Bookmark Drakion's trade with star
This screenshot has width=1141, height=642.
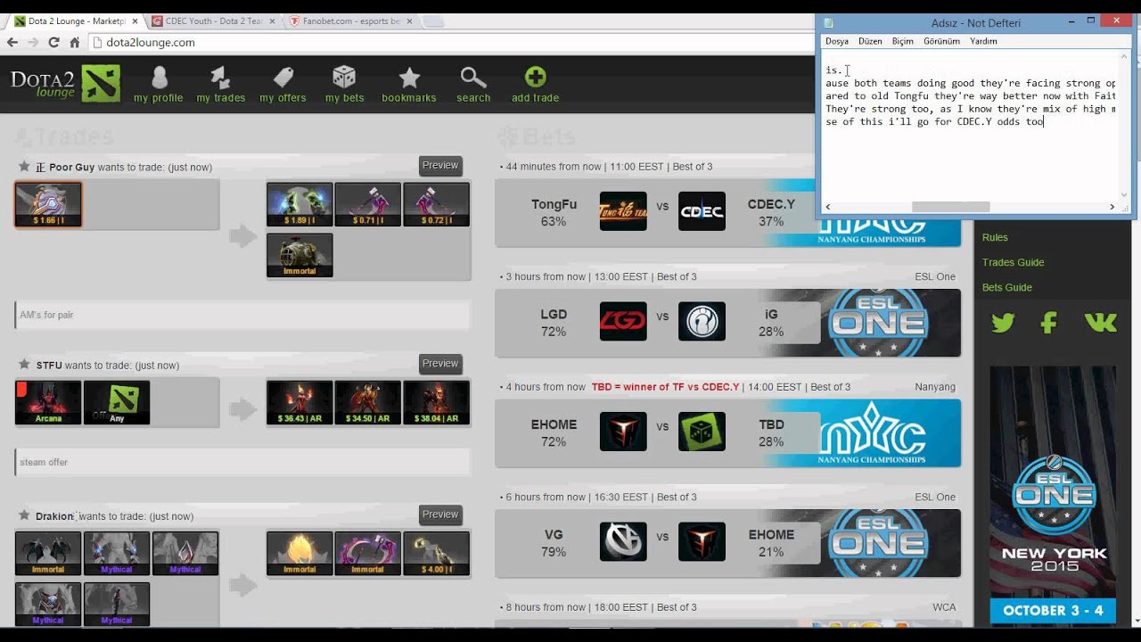tap(24, 515)
